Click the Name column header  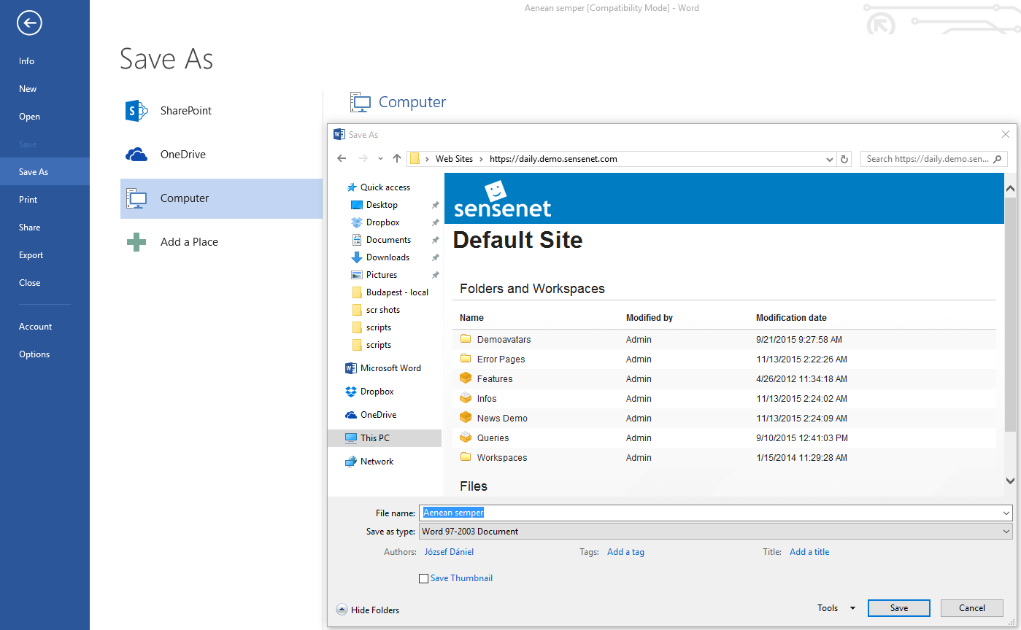point(471,318)
